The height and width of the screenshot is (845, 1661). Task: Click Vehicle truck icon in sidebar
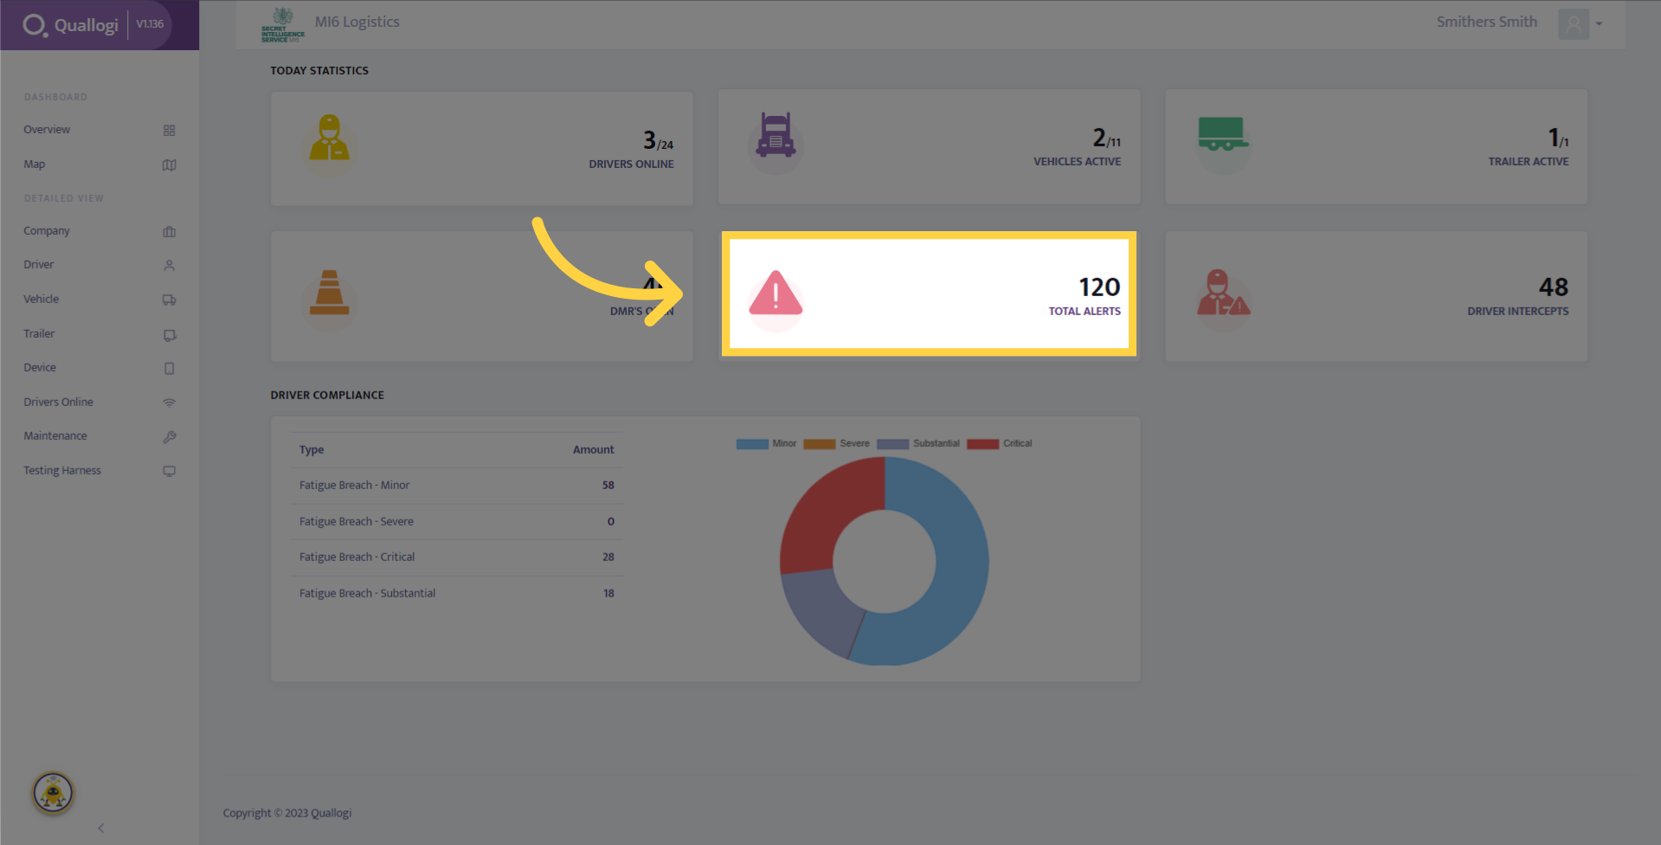[x=169, y=300]
